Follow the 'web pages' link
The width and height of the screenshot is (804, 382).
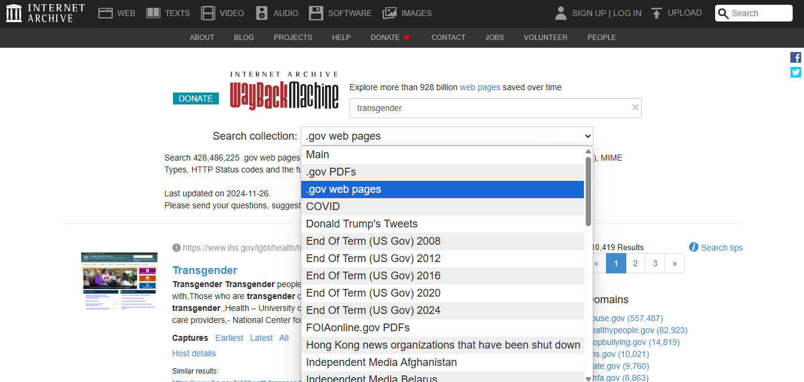(480, 87)
